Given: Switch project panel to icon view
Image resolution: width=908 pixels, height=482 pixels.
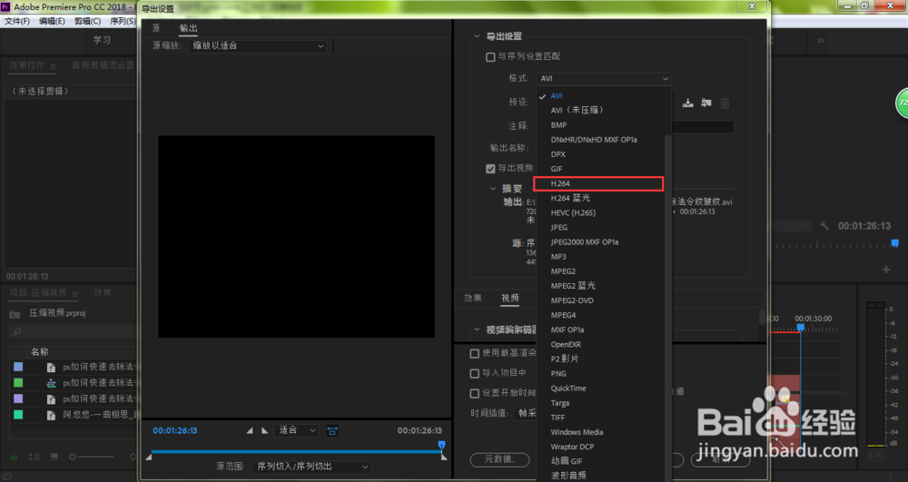Looking at the screenshot, I should click(54, 457).
